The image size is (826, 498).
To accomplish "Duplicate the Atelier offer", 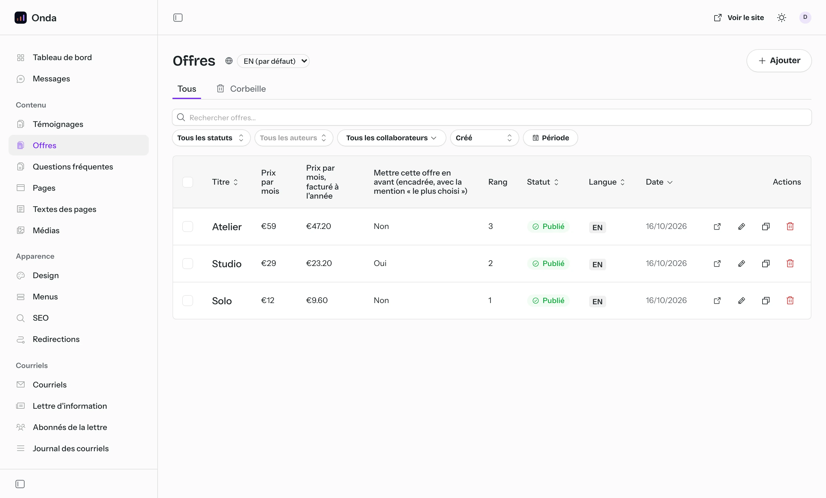I will point(766,227).
